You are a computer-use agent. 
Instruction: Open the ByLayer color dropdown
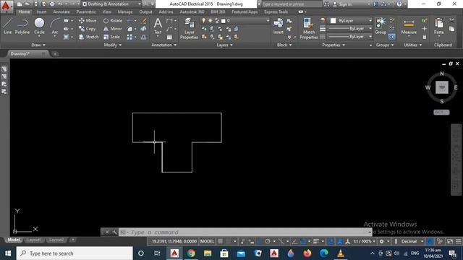click(x=370, y=21)
